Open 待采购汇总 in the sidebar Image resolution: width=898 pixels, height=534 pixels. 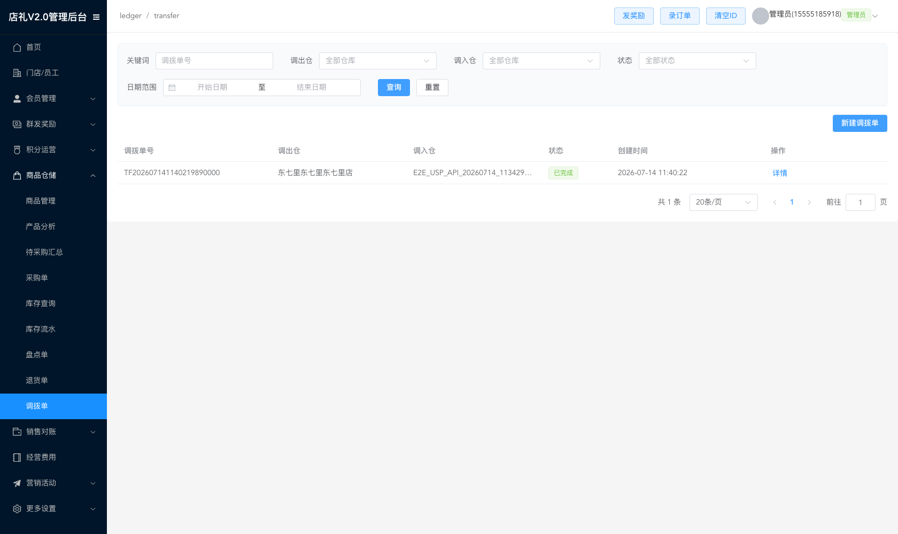[53, 252]
